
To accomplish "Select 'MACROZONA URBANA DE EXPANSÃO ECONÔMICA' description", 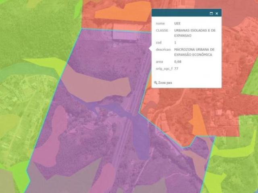I will [x=194, y=52].
